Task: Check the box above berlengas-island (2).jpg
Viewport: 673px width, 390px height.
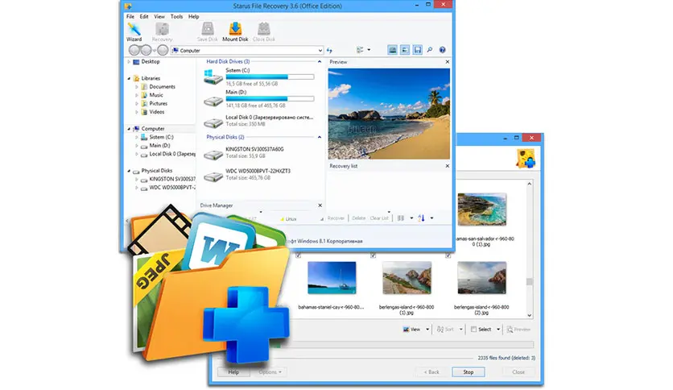Action: click(x=448, y=255)
